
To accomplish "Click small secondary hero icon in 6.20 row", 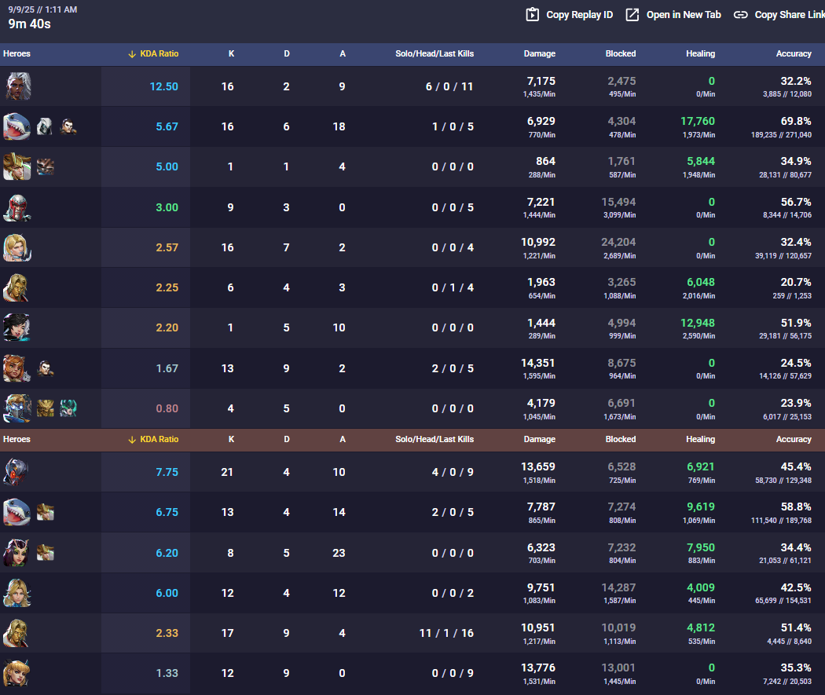I will pos(46,553).
